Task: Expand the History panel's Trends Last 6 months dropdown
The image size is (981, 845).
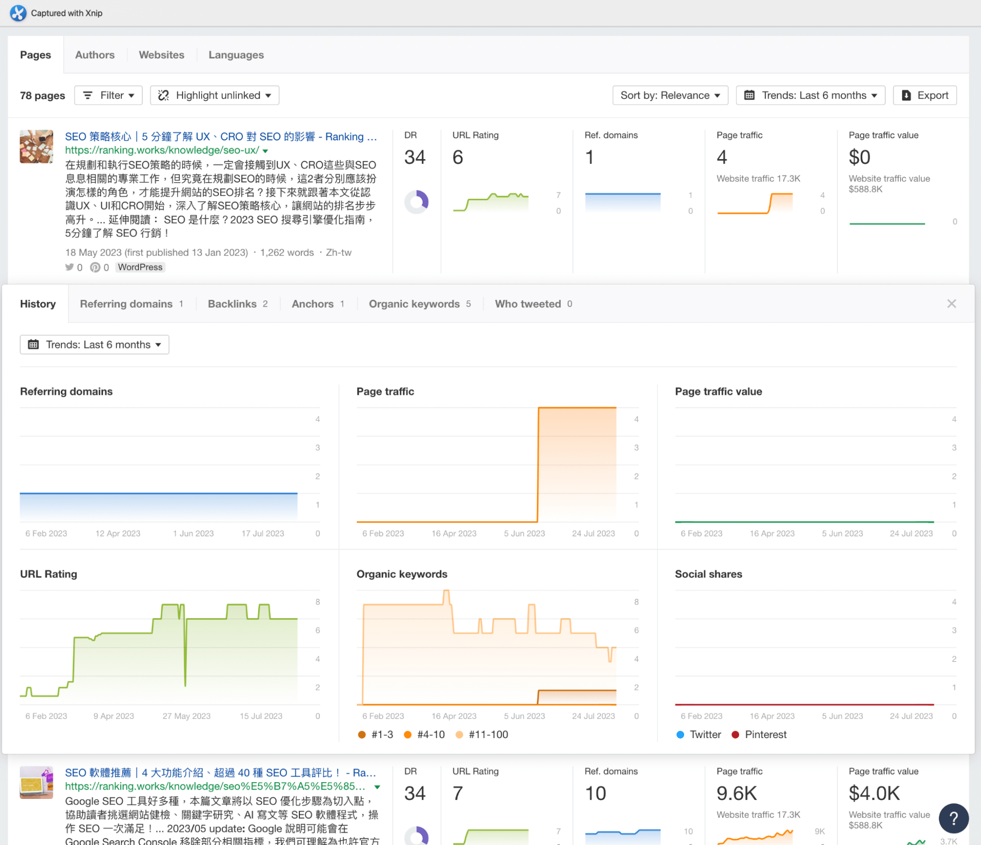Action: tap(95, 344)
